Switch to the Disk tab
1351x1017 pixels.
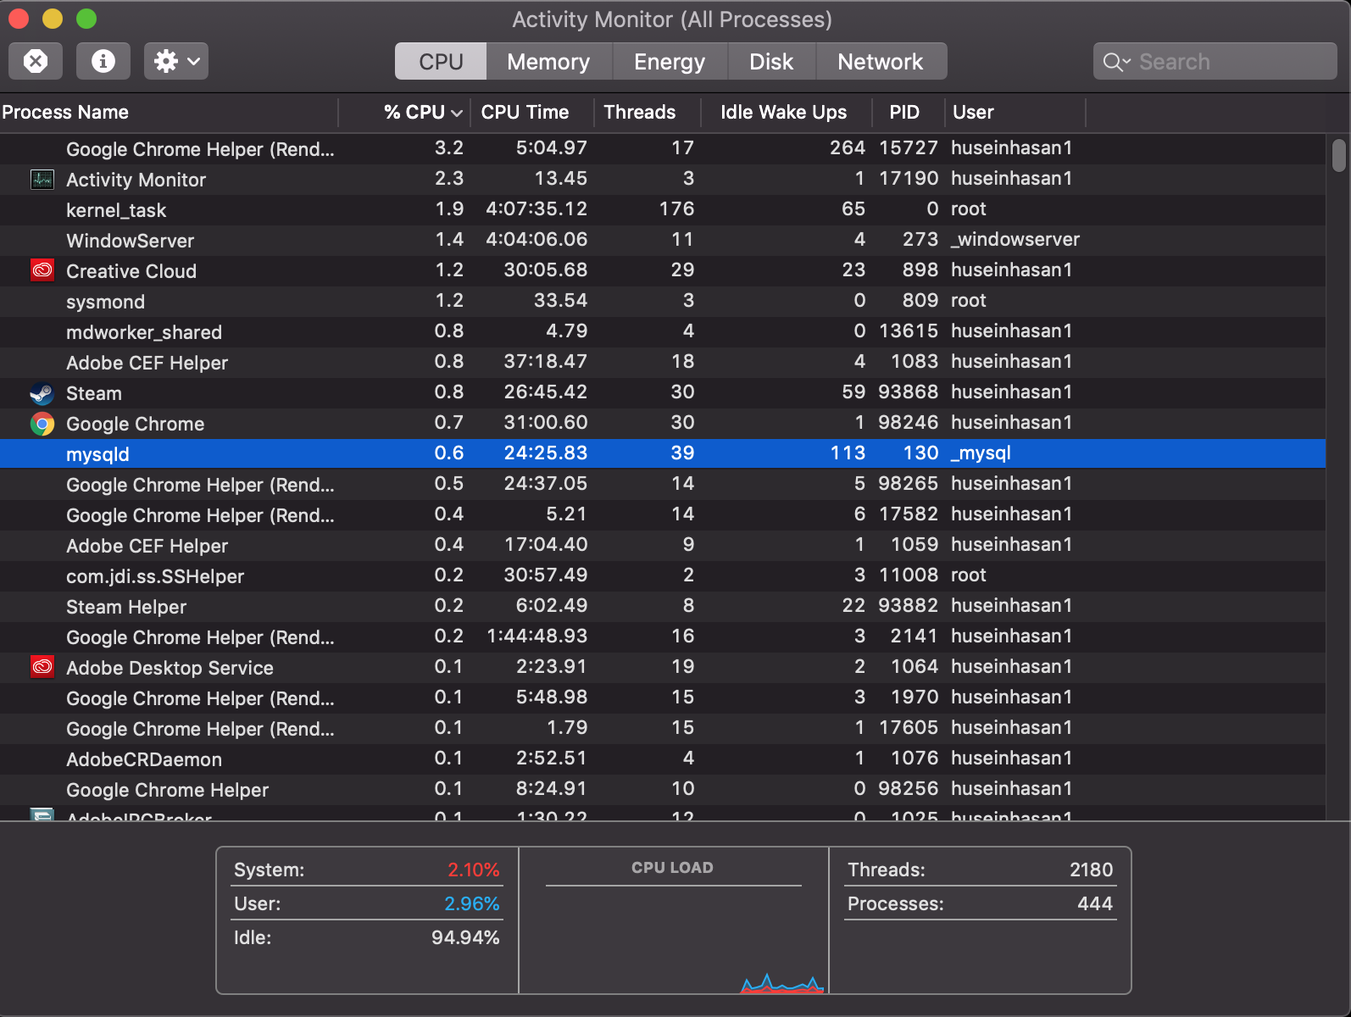click(x=771, y=61)
